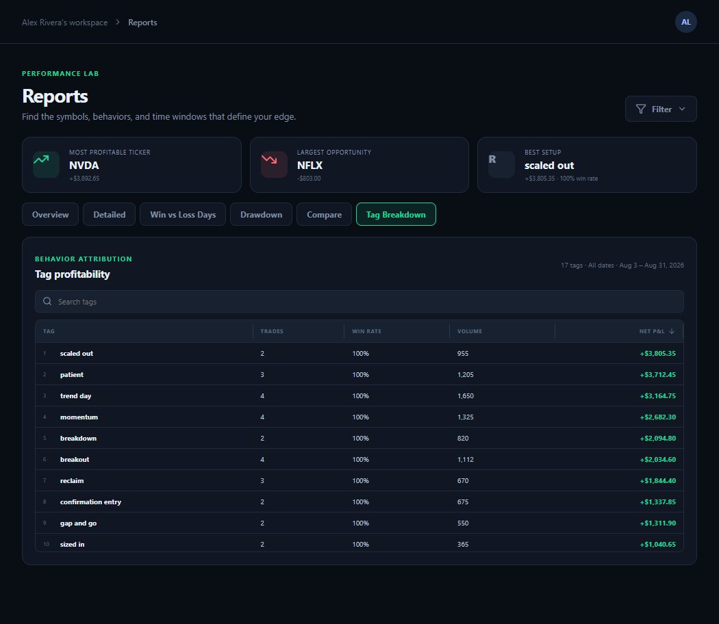Open the Filter dropdown
Screen dimensions: 719x624
click(x=661, y=109)
